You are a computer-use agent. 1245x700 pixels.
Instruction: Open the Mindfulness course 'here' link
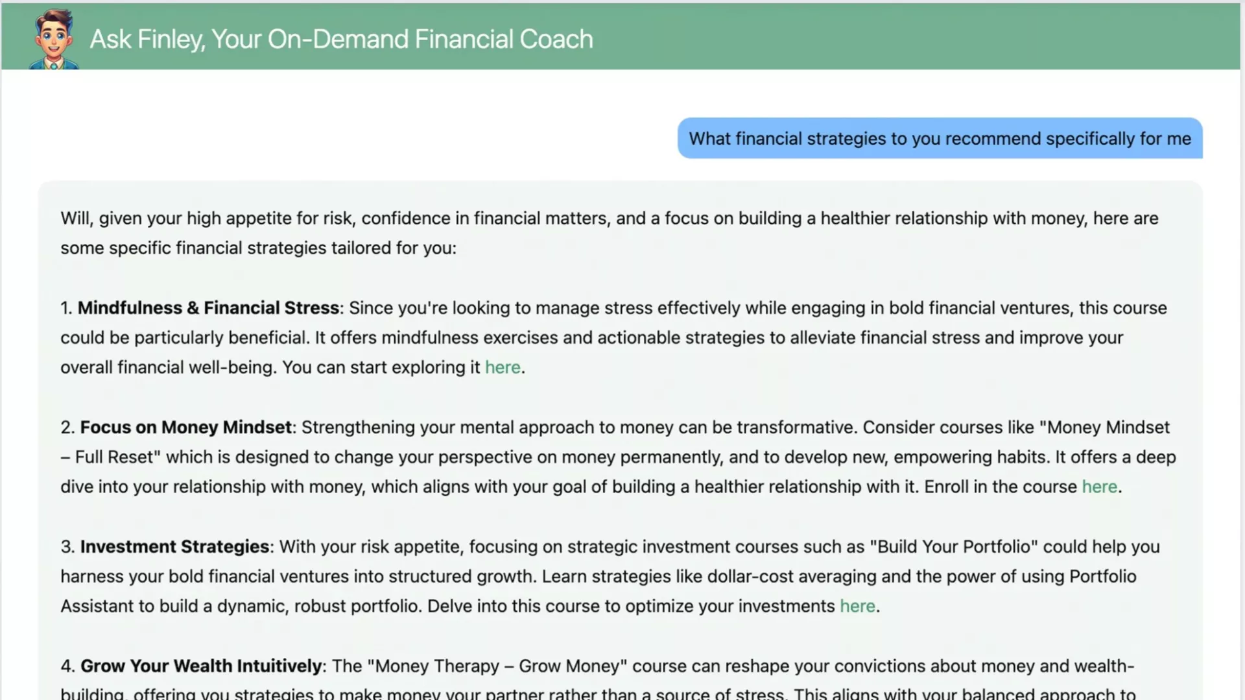[503, 367]
